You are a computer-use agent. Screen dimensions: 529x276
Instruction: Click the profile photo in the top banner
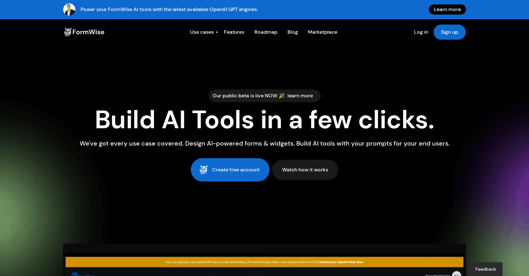69,10
